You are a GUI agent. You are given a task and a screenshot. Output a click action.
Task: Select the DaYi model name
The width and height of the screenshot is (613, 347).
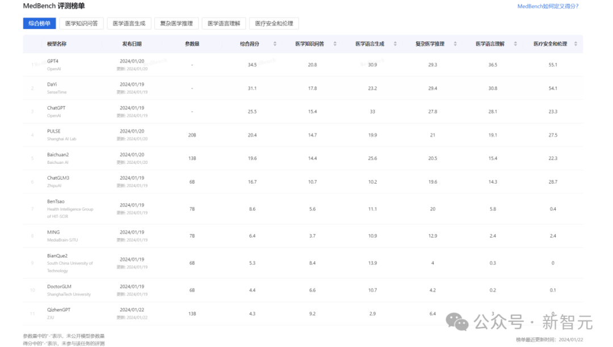[52, 84]
